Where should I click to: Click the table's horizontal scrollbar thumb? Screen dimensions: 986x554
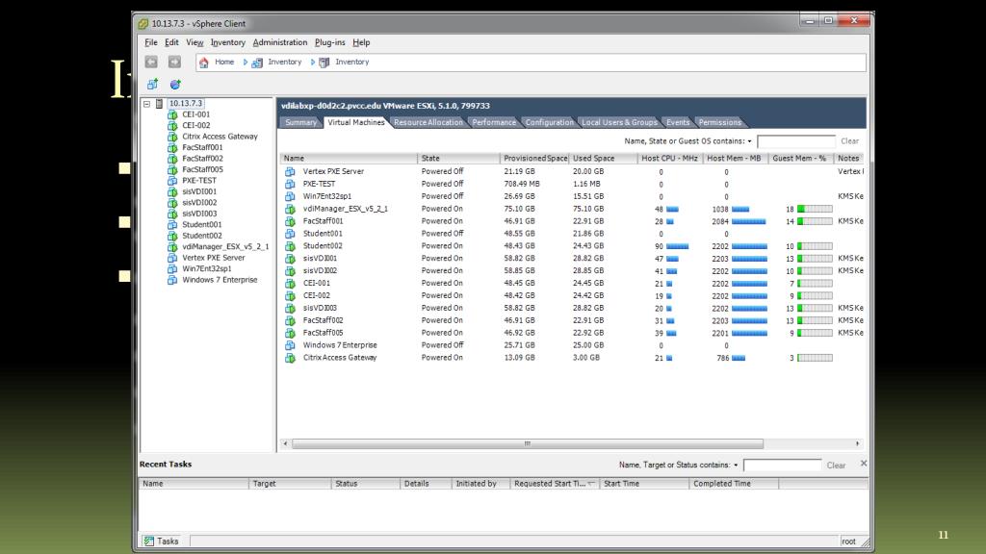[528, 443]
